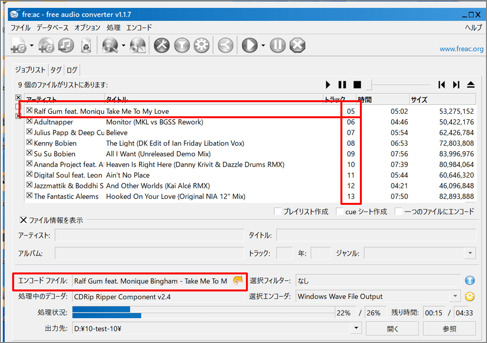This screenshot has width=487, height=343.
Task: Open the www.freac.org link
Action: [x=461, y=49]
